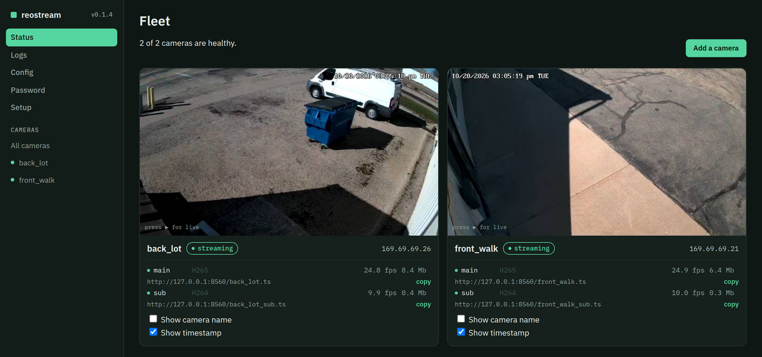
Task: Select the front_walk card title
Action: [x=476, y=248]
